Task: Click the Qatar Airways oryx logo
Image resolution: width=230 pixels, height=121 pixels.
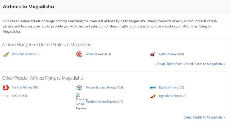Action: pyautogui.click(x=153, y=54)
